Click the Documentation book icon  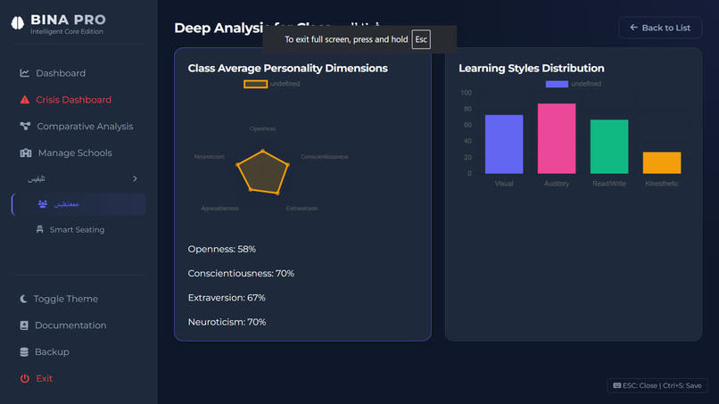(24, 326)
